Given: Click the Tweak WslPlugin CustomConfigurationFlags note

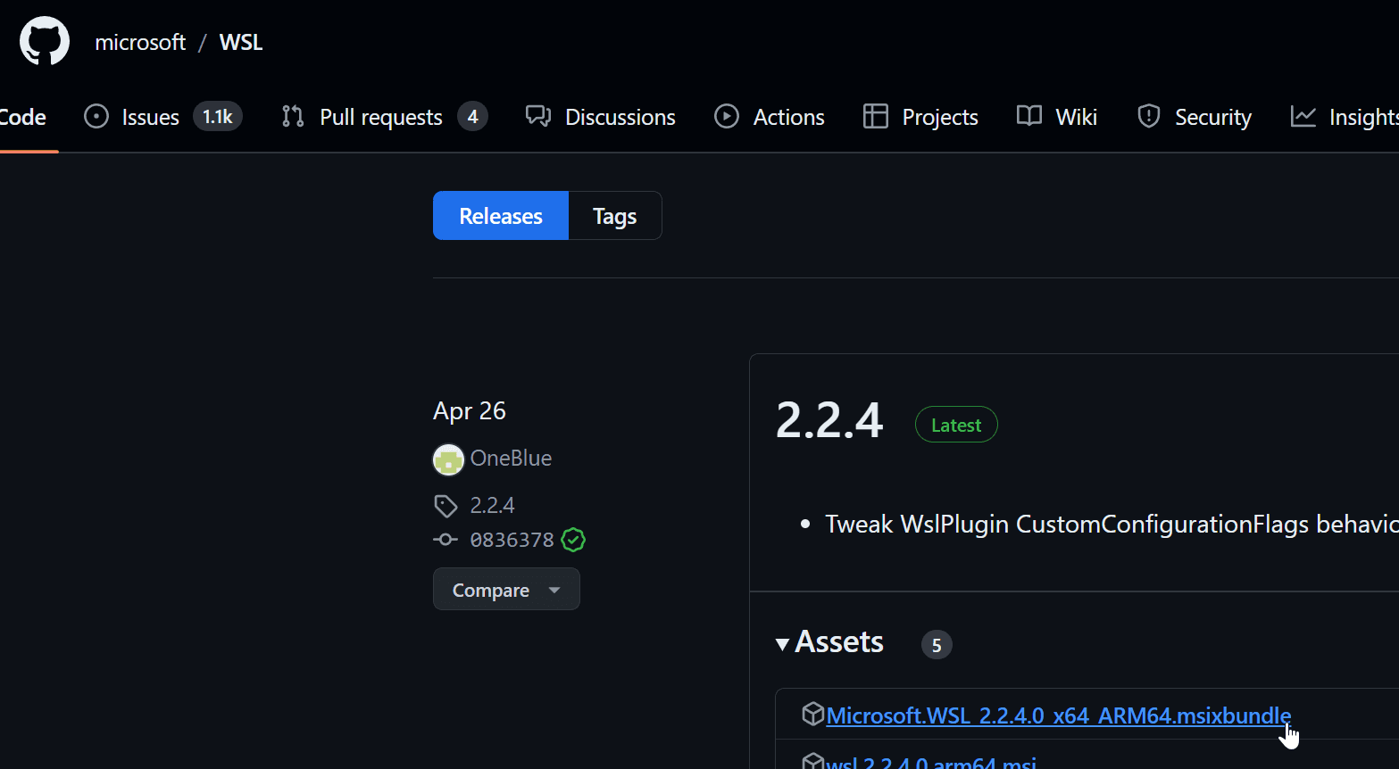Looking at the screenshot, I should coord(1112,524).
